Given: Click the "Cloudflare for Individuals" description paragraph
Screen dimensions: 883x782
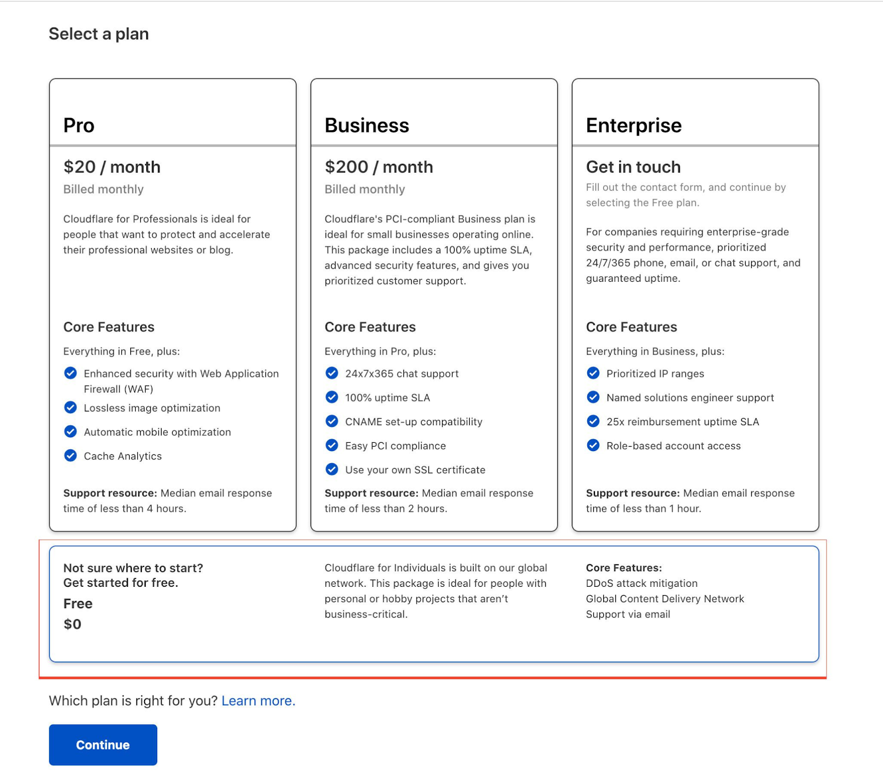Looking at the screenshot, I should (436, 591).
